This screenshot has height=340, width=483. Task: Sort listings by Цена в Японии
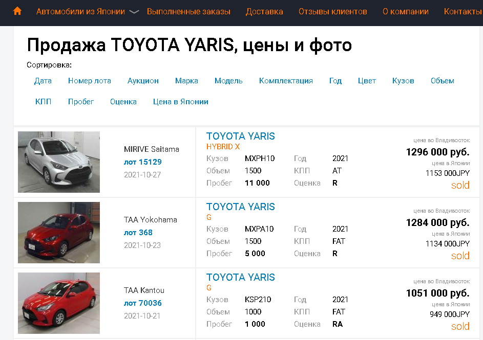coord(180,102)
